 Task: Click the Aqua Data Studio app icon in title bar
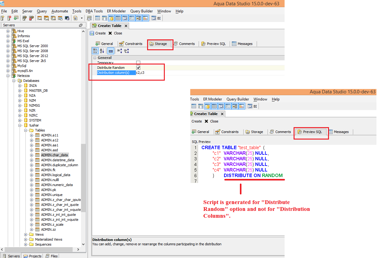(x=2, y=3)
